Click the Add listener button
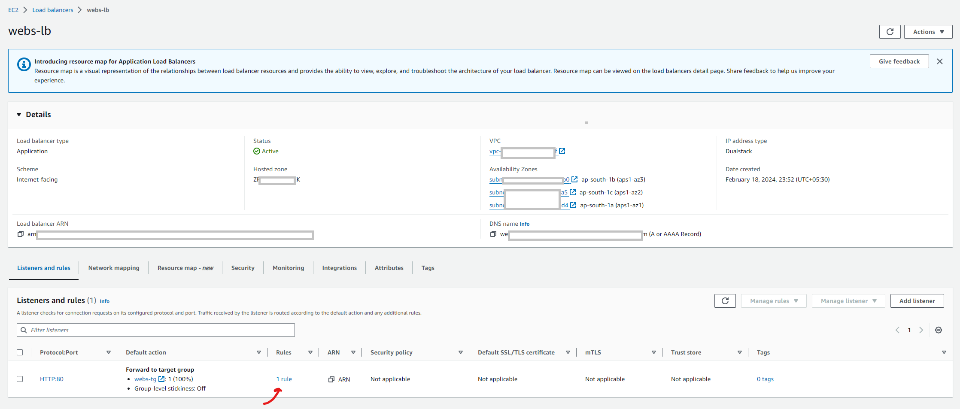This screenshot has height=409, width=960. [917, 301]
